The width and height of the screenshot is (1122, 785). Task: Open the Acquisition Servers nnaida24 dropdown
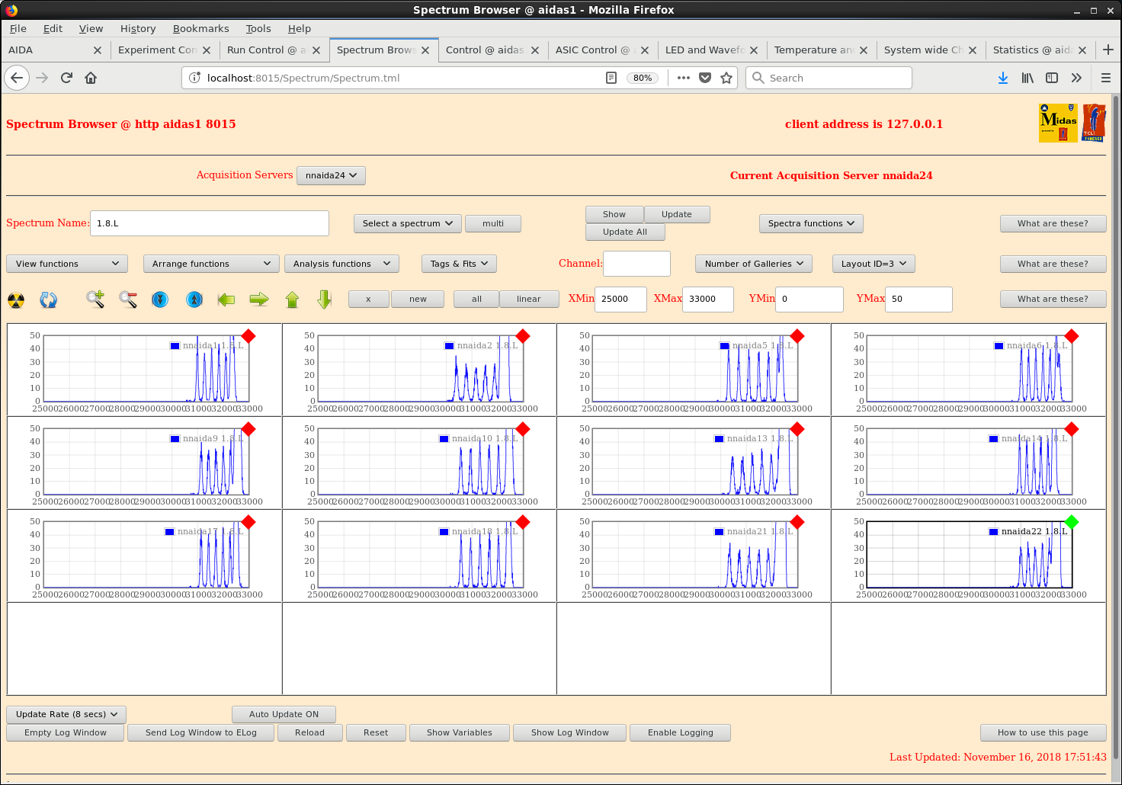[x=331, y=175]
